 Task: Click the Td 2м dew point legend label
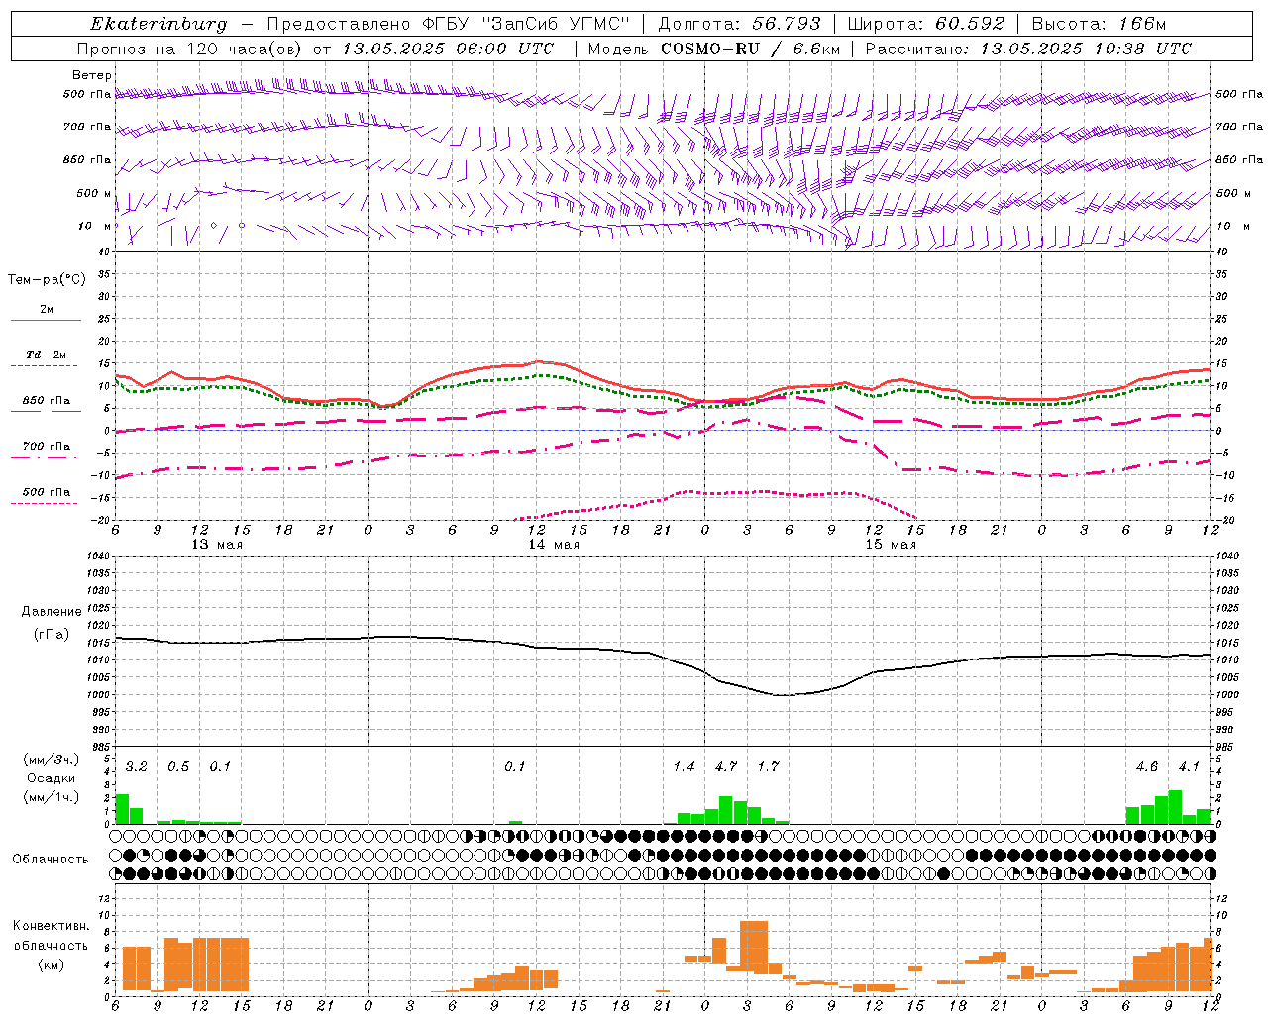click(x=47, y=355)
